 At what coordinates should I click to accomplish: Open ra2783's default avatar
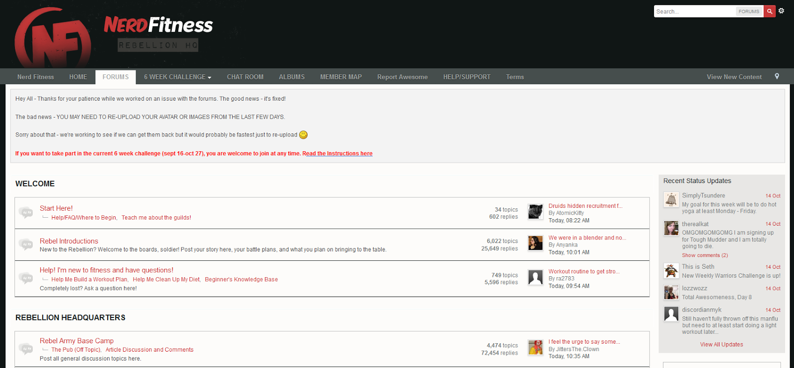[535, 277]
